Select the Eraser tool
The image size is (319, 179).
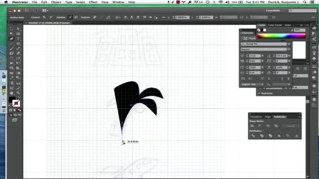[x=18, y=53]
